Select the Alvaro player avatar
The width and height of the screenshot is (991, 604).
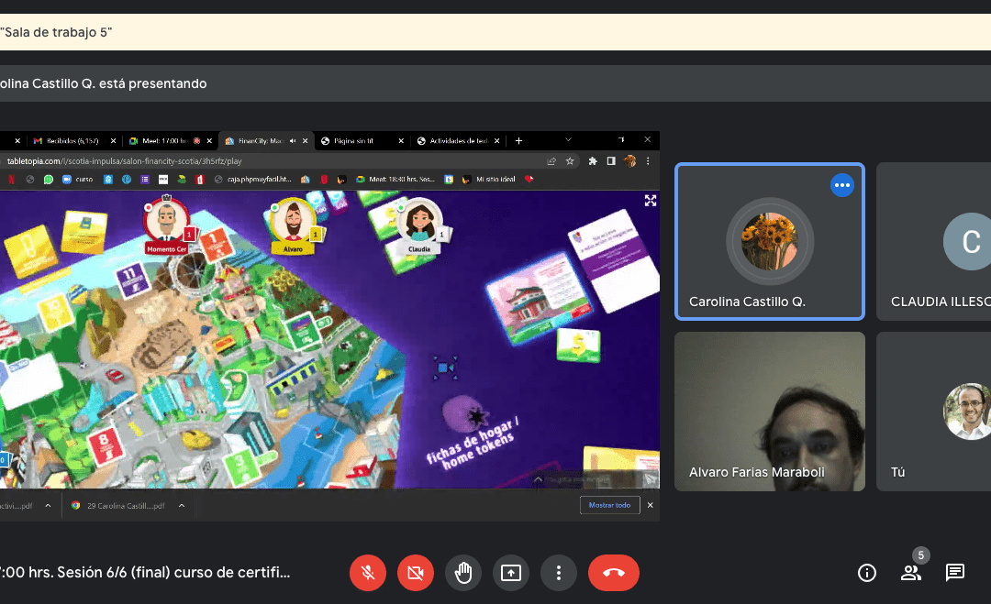pos(293,225)
